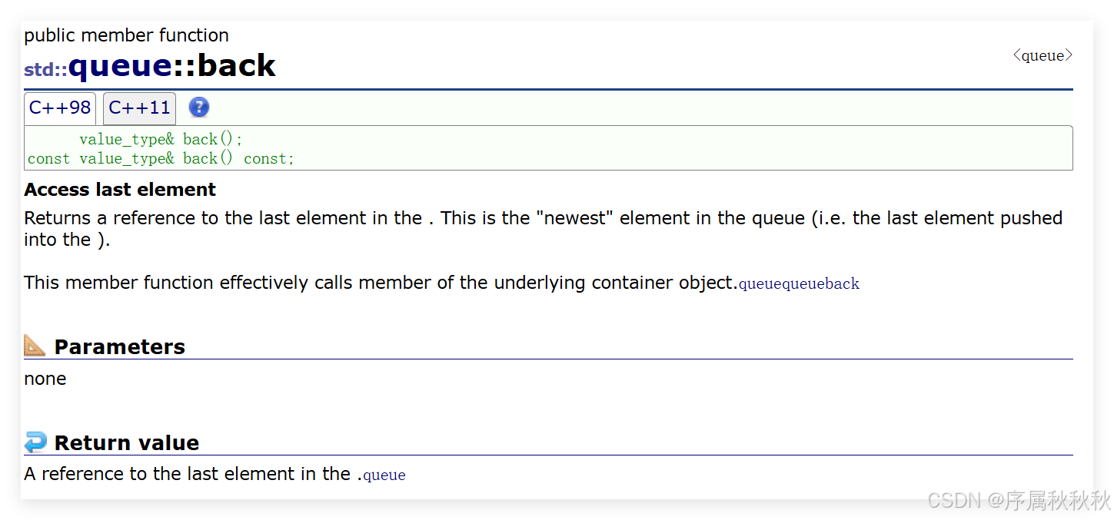The width and height of the screenshot is (1114, 520).
Task: Click 'queue' in the large page title
Action: (120, 66)
